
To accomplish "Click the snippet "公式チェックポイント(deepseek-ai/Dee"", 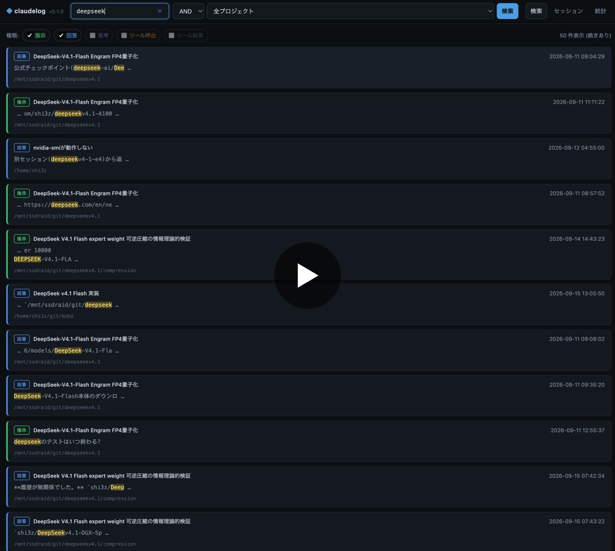I will [69, 68].
